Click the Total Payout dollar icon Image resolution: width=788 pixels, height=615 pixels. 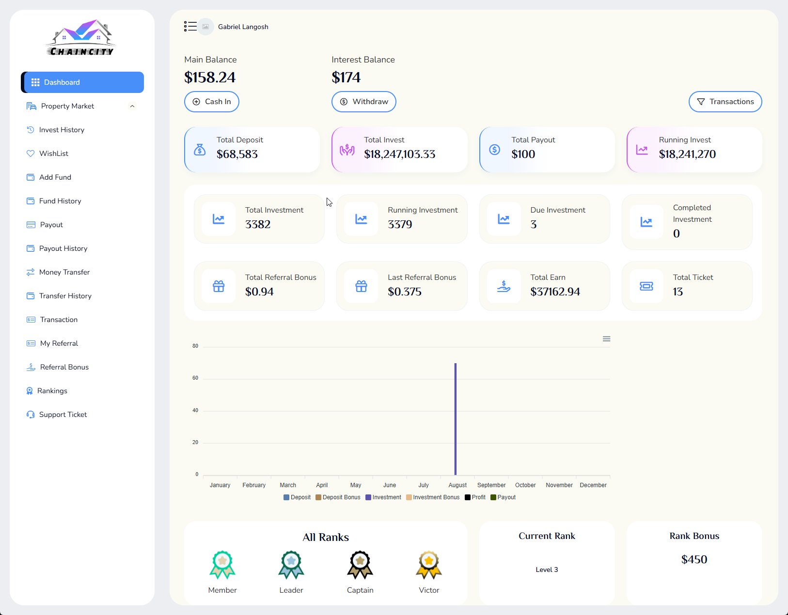(x=494, y=150)
